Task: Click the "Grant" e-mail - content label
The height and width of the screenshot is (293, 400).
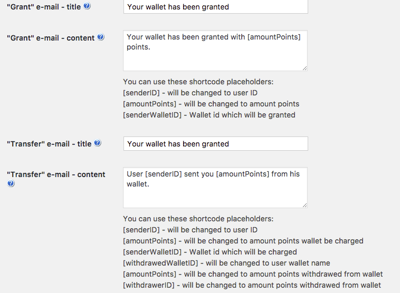Action: click(x=51, y=38)
